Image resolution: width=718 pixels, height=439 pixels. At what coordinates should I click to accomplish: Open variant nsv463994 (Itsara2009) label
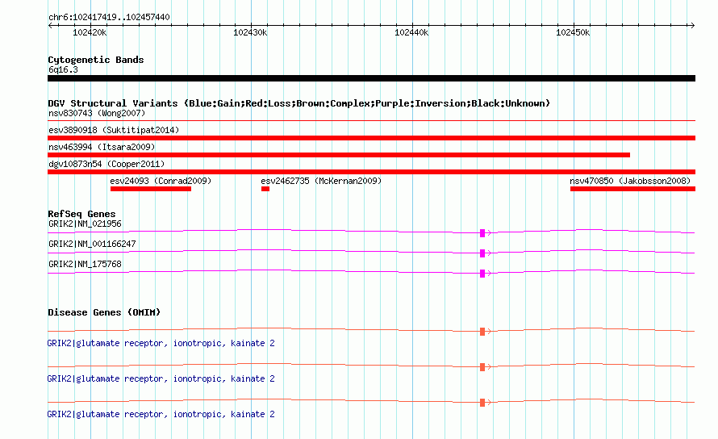click(102, 147)
